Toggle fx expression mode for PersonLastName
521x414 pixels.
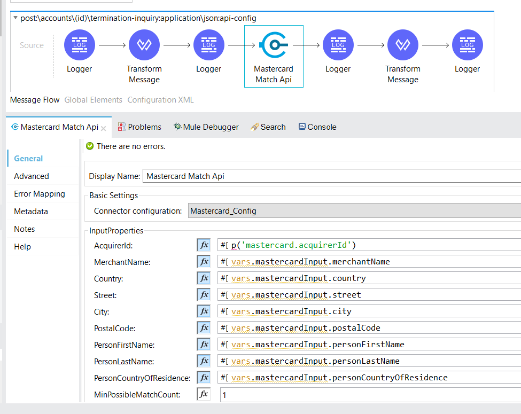pos(204,361)
